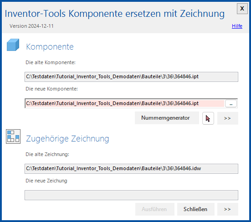Click the Zugehörige Zeichnung section heading
The width and height of the screenshot is (251, 222).
[67, 139]
